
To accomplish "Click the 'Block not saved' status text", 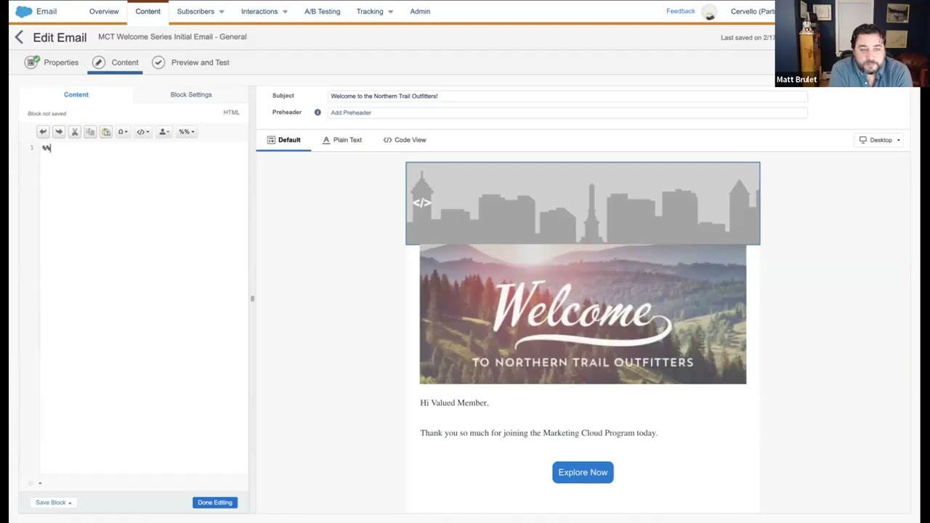I will pos(46,114).
